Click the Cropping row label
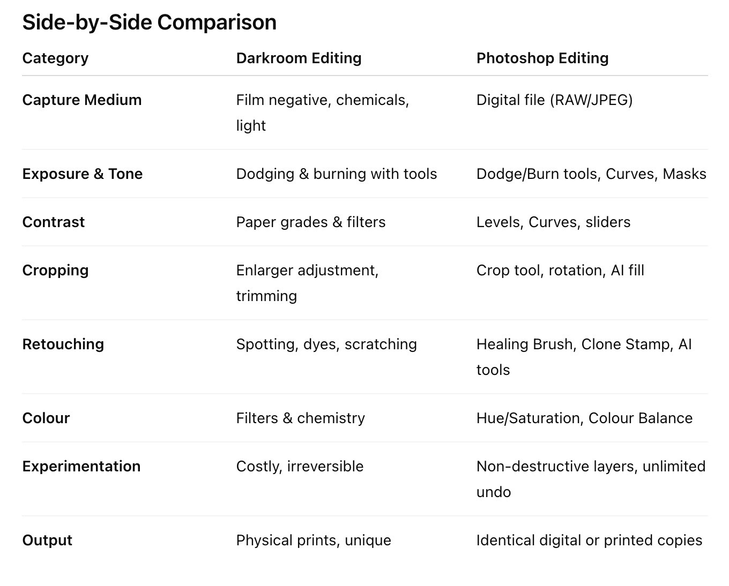 [x=55, y=271]
